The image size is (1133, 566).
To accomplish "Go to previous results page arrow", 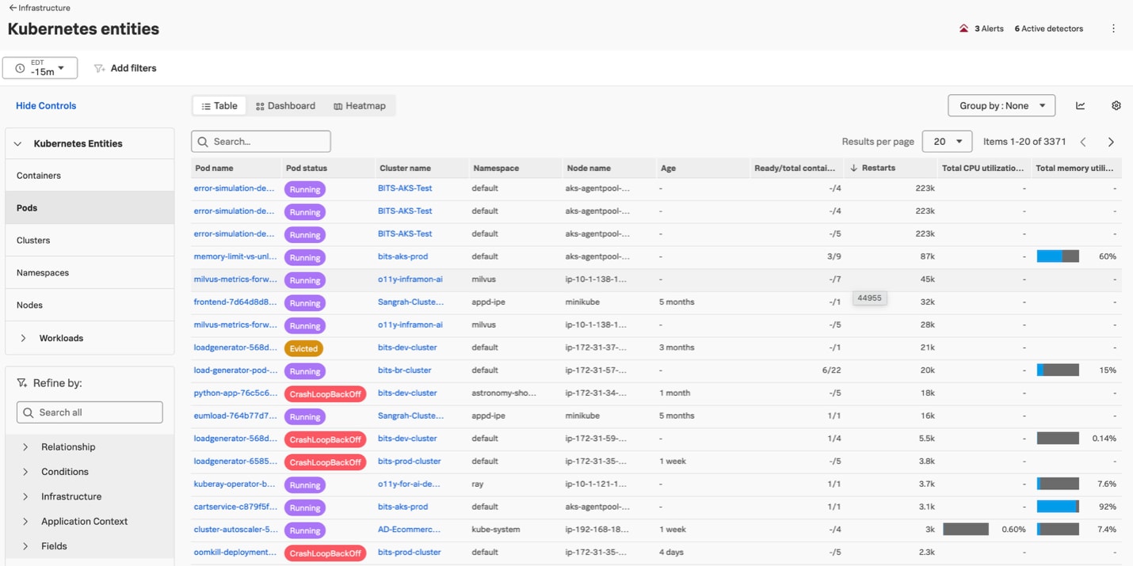I will 1083,142.
